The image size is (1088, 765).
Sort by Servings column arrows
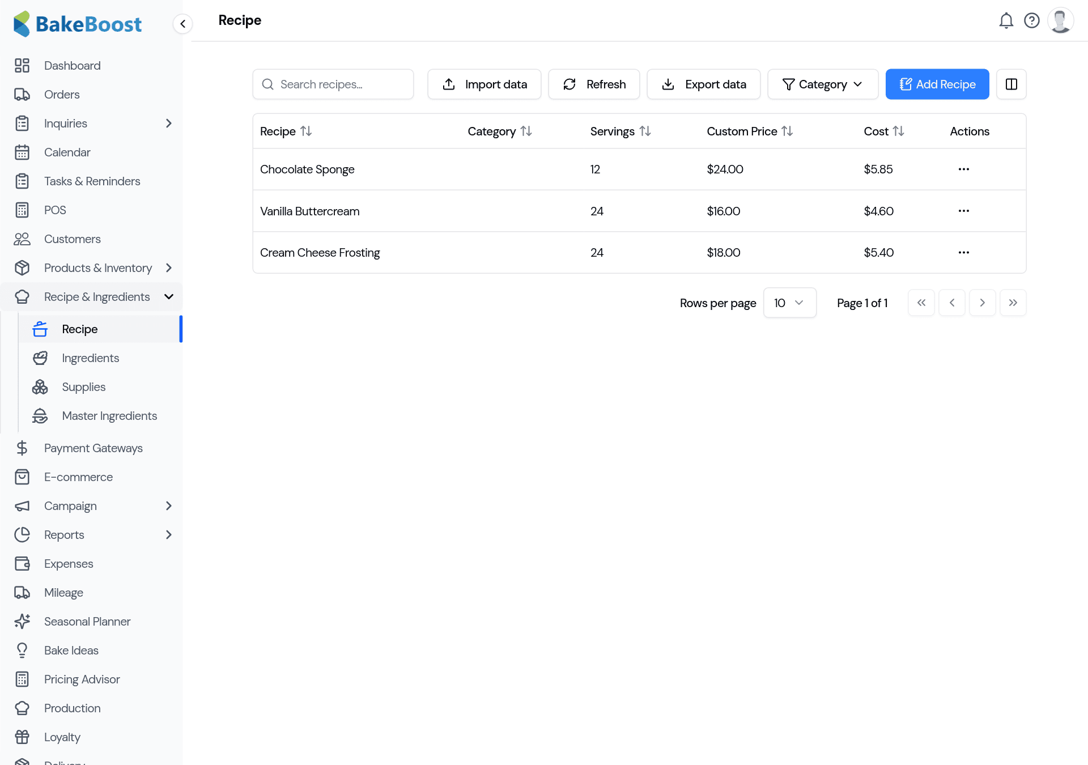pyautogui.click(x=645, y=131)
